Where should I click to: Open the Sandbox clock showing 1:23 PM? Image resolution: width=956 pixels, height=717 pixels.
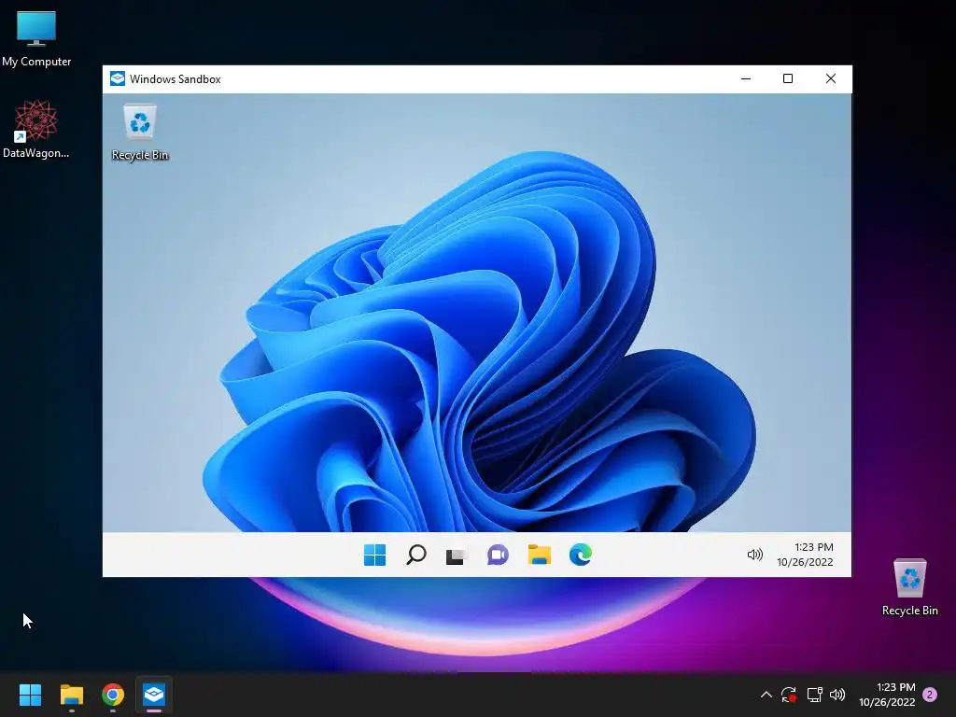coord(805,555)
